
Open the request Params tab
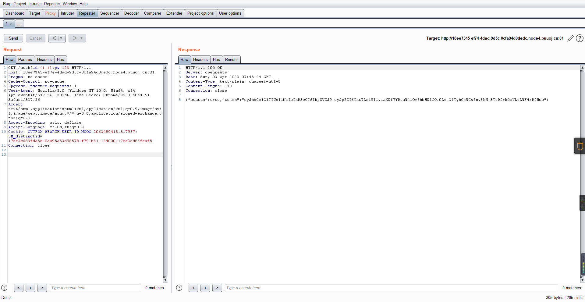click(25, 59)
